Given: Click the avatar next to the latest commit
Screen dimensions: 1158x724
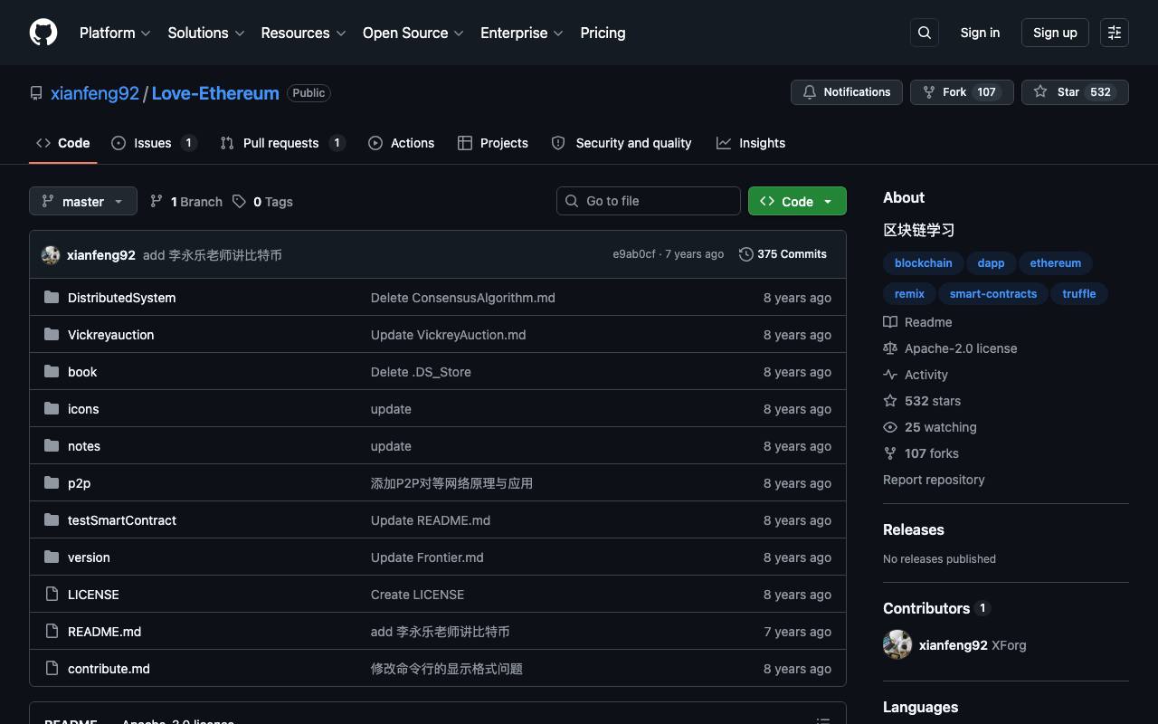Looking at the screenshot, I should 51,255.
